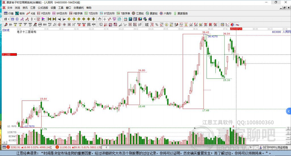Jump to first bar icon

point(49,19)
